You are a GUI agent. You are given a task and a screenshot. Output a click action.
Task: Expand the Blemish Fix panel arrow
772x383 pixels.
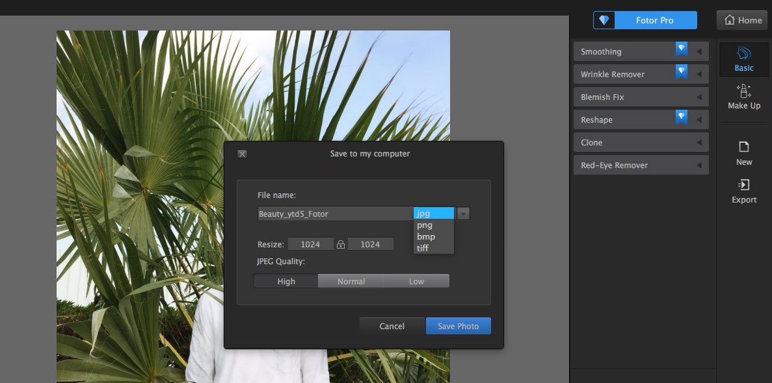[x=699, y=97]
